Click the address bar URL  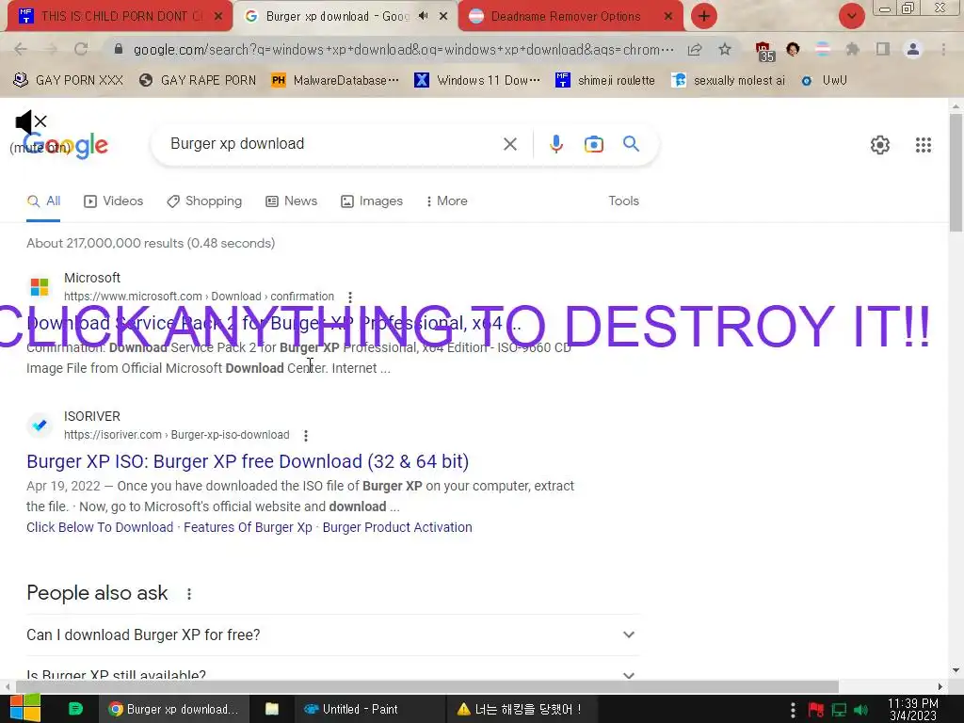[x=403, y=50]
